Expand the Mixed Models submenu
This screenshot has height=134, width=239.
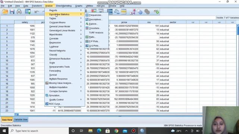pyautogui.click(x=65, y=35)
